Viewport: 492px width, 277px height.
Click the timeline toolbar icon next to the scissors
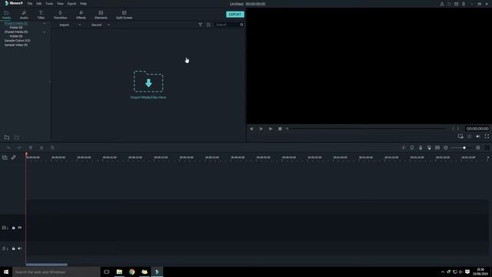tap(52, 148)
